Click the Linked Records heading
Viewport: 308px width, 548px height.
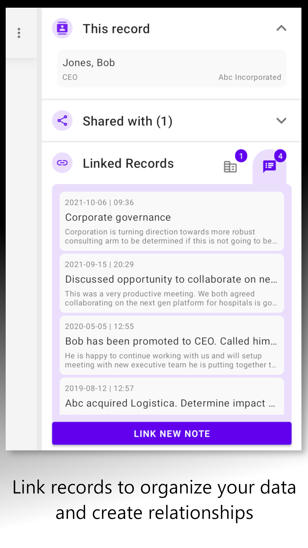(x=128, y=164)
